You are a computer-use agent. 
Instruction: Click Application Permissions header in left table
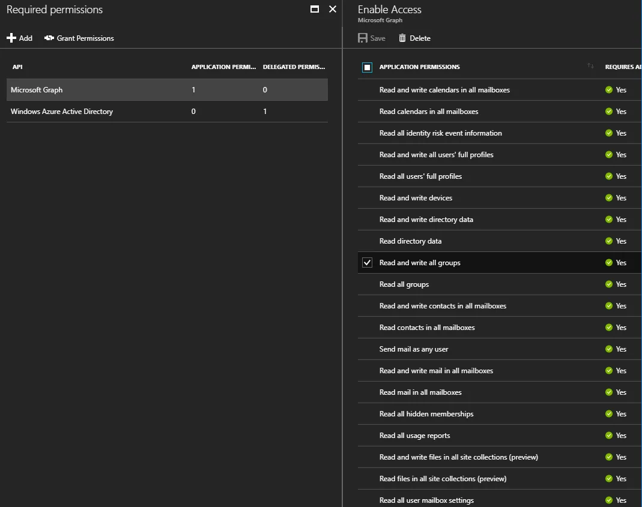point(223,67)
